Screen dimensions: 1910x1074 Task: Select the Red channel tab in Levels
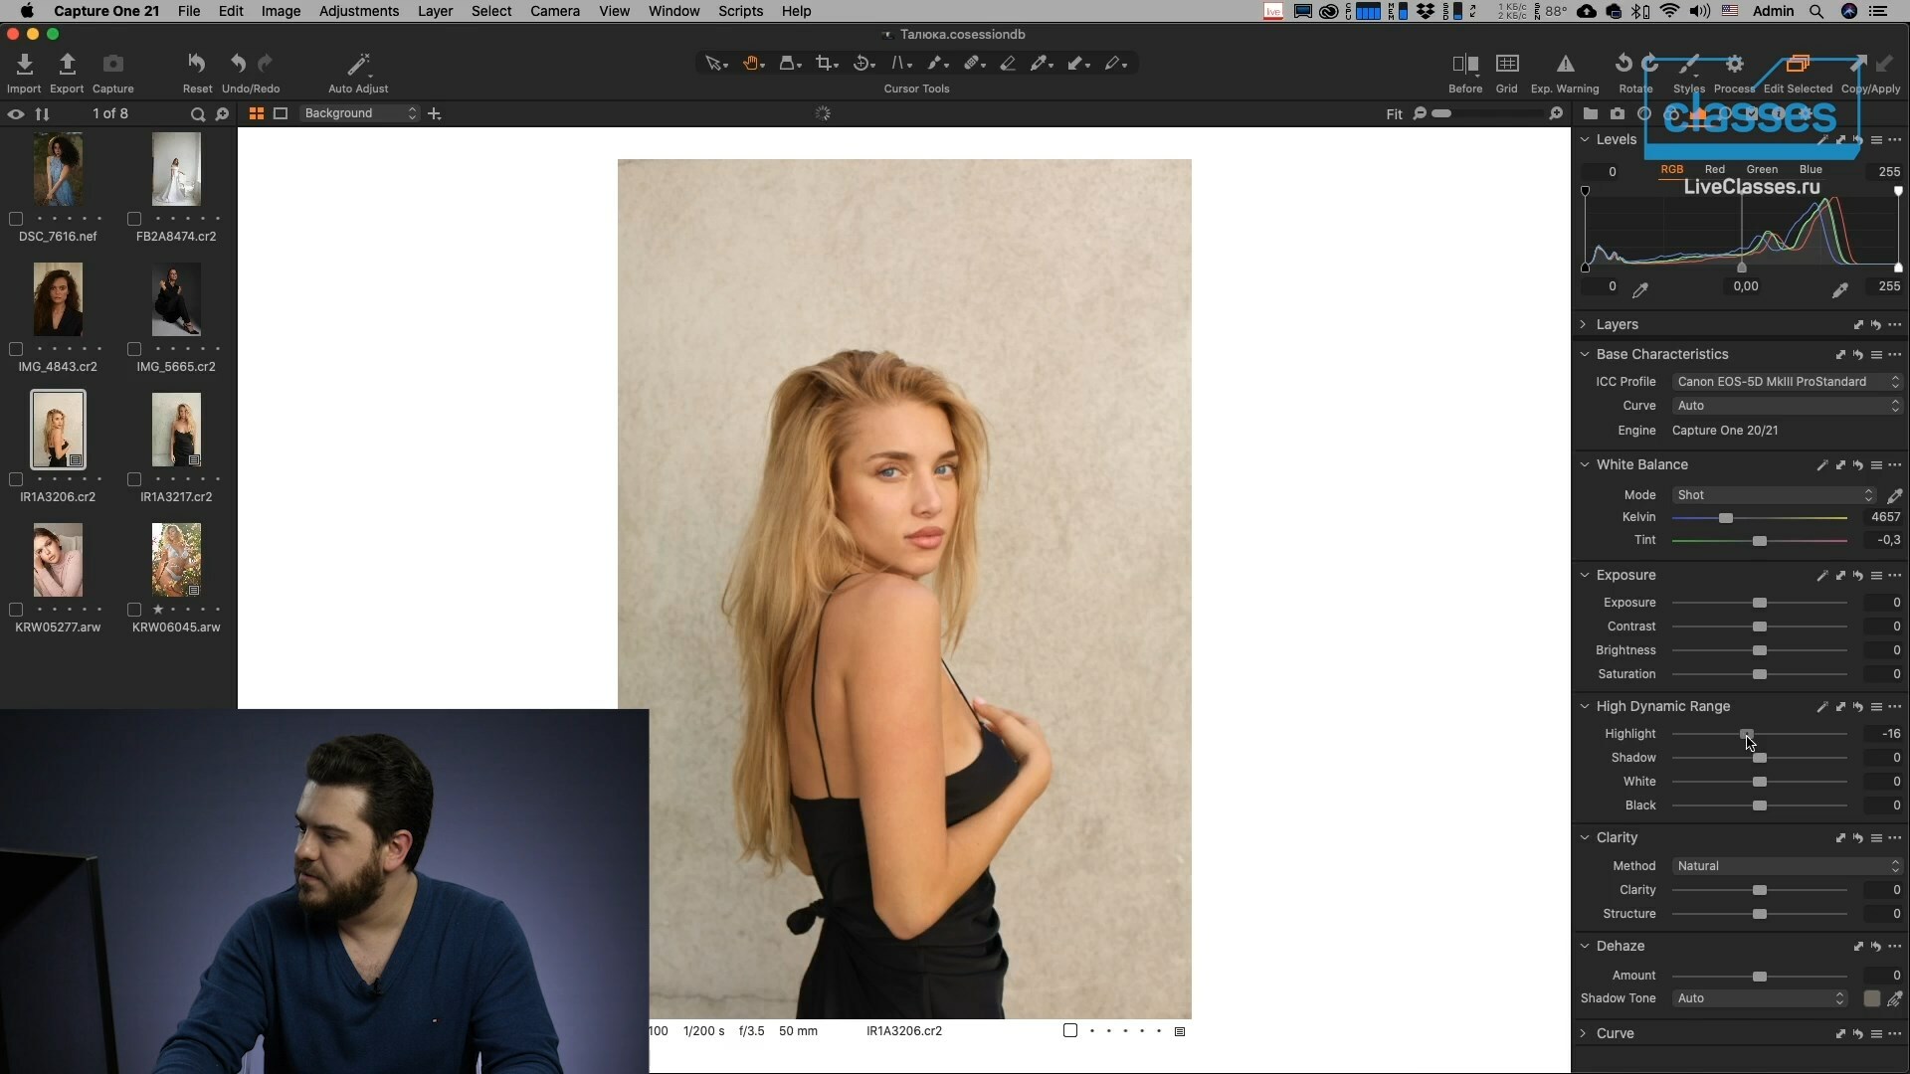click(1715, 169)
